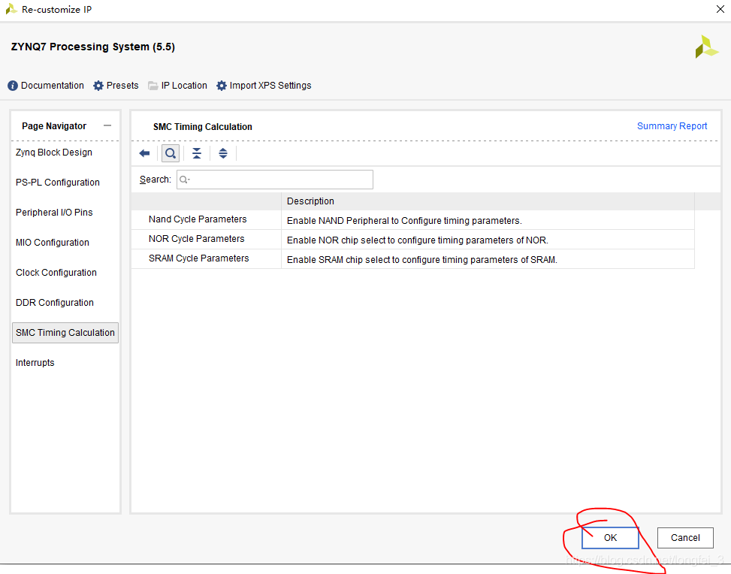Go to PS-PL Configuration page
Screen dimensions: 731x574
coord(58,183)
